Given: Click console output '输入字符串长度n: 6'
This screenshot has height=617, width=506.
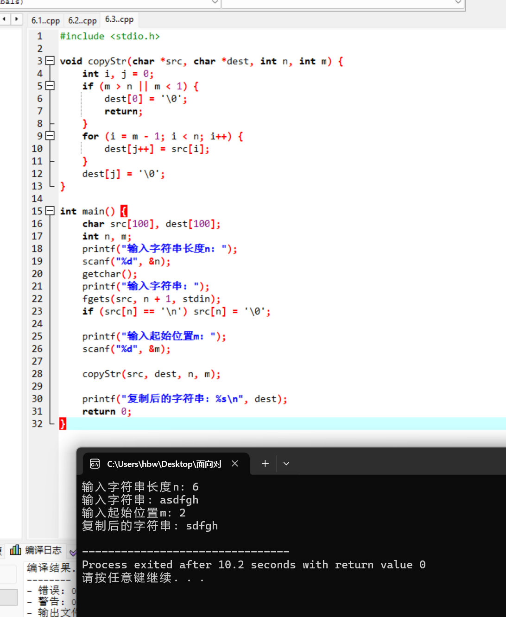Looking at the screenshot, I should [x=140, y=487].
